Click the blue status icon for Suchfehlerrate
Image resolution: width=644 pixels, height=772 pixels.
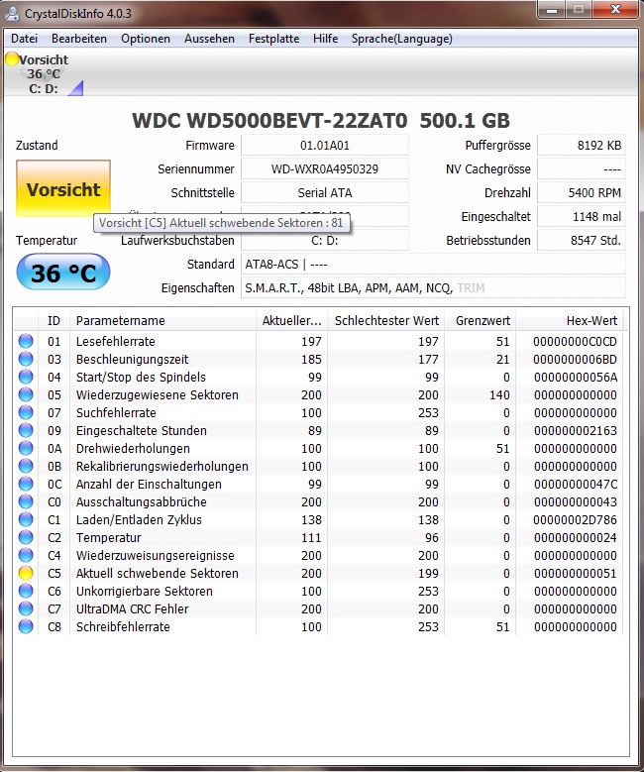tap(26, 413)
